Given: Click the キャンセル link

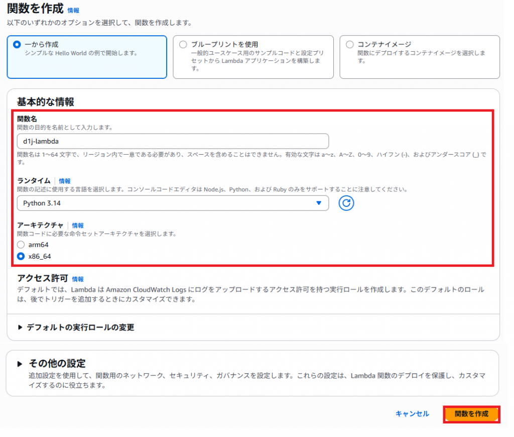Looking at the screenshot, I should [x=412, y=414].
